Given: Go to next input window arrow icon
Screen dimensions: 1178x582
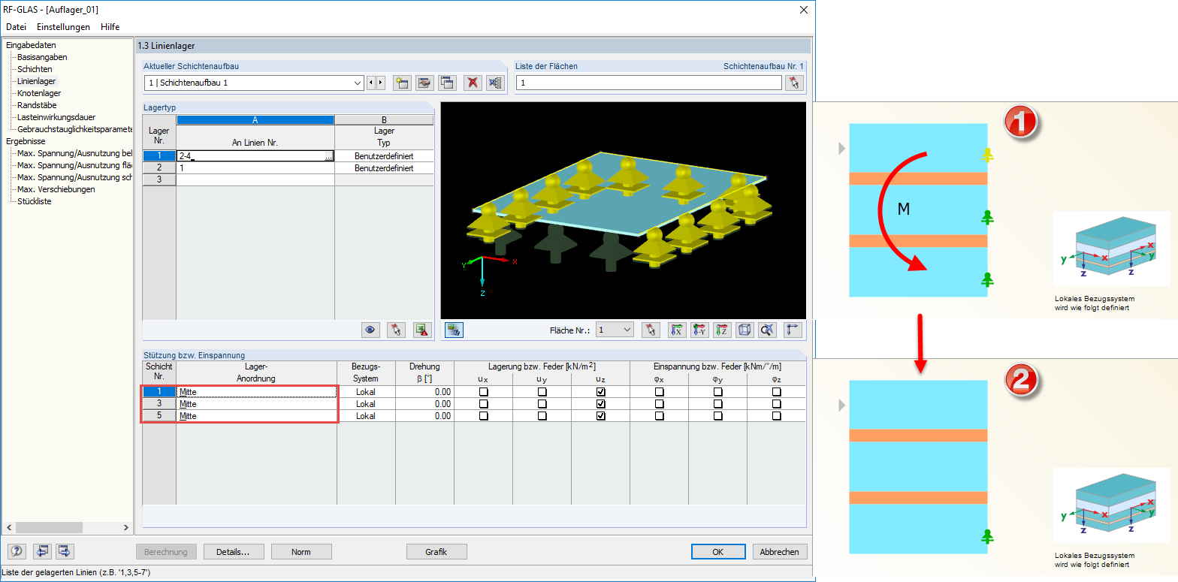Looking at the screenshot, I should click(x=65, y=551).
